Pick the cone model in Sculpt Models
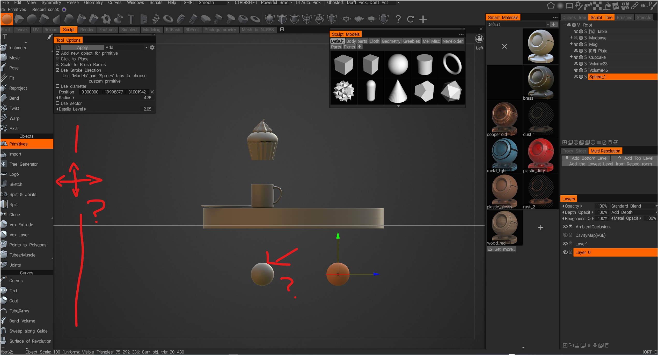The height and width of the screenshot is (355, 658). click(398, 91)
